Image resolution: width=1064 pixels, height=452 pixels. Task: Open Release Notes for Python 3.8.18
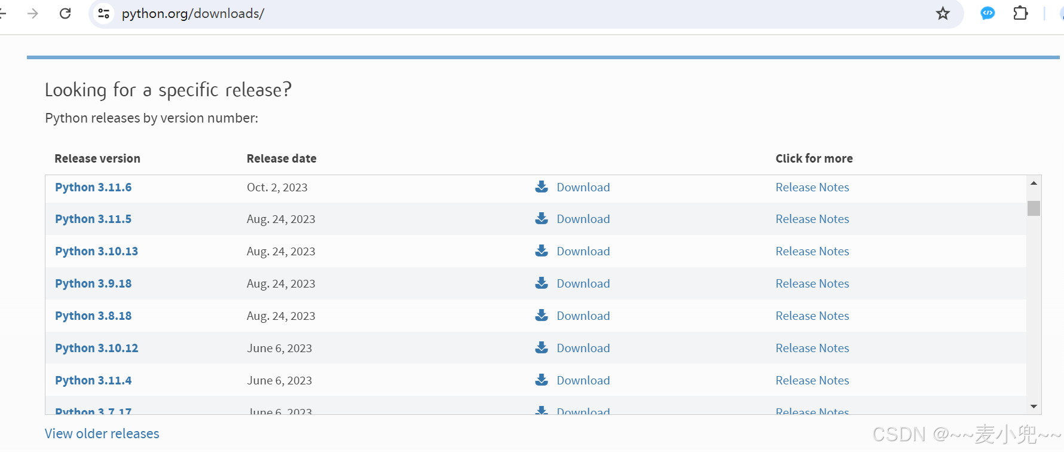point(812,316)
